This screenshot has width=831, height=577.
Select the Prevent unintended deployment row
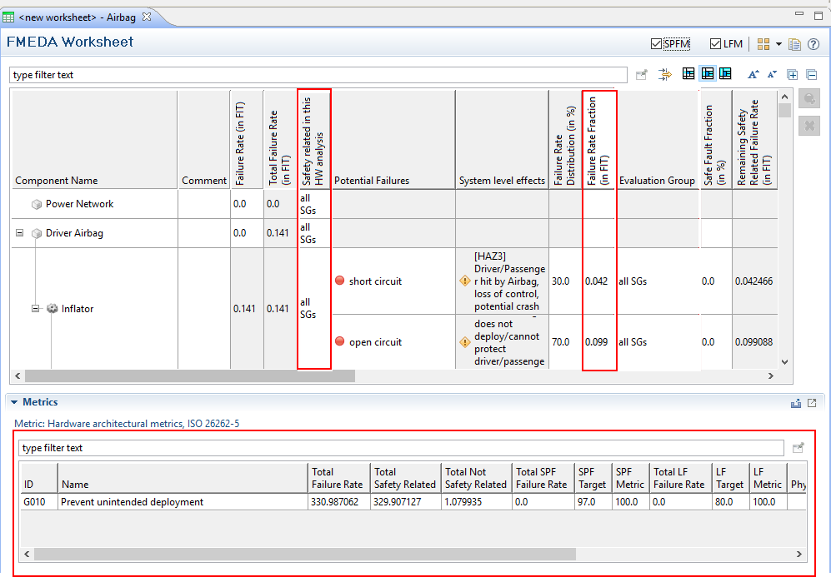point(132,502)
